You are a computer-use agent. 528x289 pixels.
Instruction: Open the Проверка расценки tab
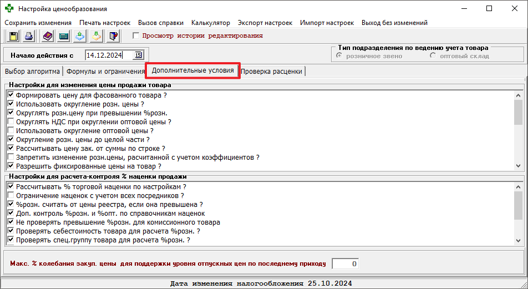[x=271, y=72]
